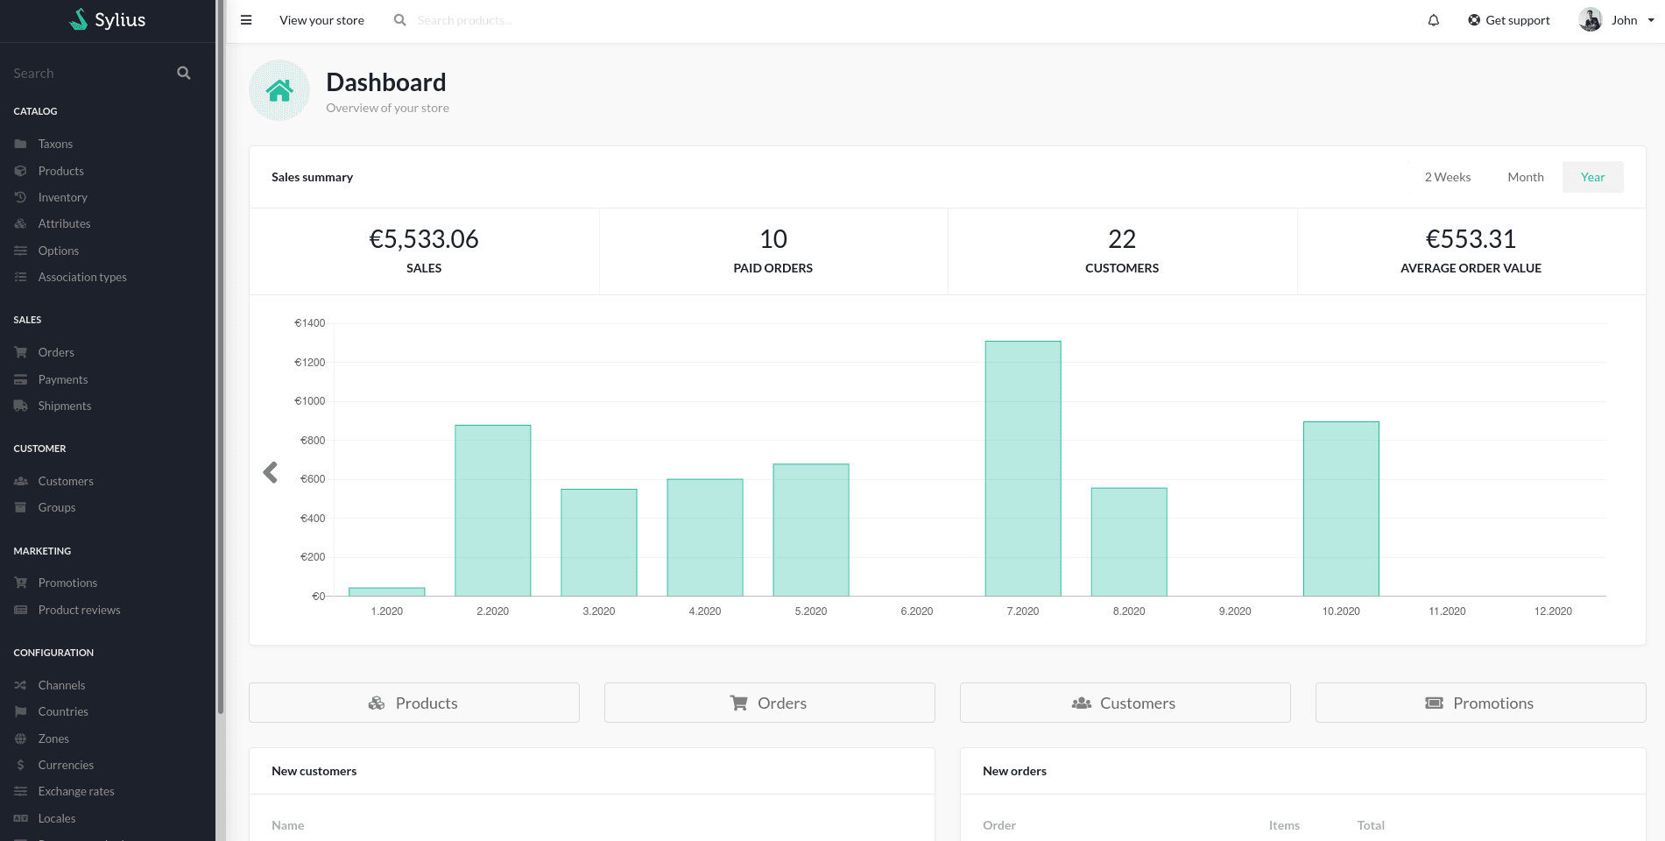Click the Promotions icon under Marketing
The image size is (1665, 841).
coord(21,583)
